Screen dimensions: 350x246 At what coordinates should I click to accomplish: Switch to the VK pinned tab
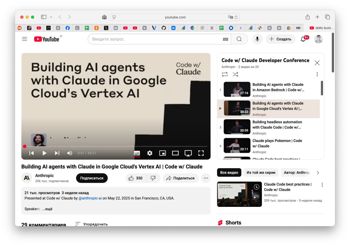[x=173, y=28]
